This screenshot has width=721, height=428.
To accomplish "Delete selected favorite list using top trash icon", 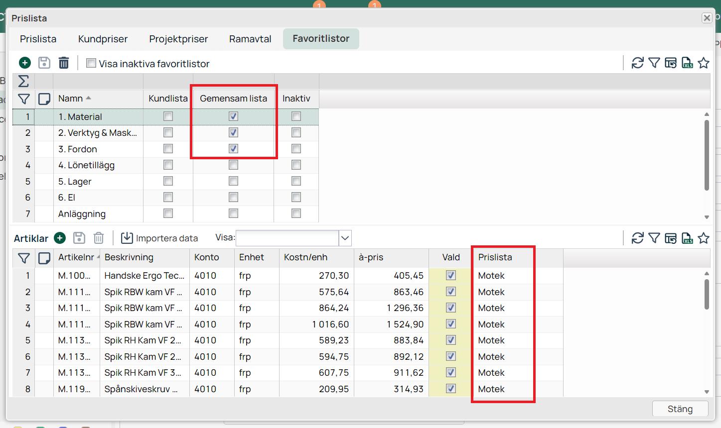I will [x=64, y=63].
